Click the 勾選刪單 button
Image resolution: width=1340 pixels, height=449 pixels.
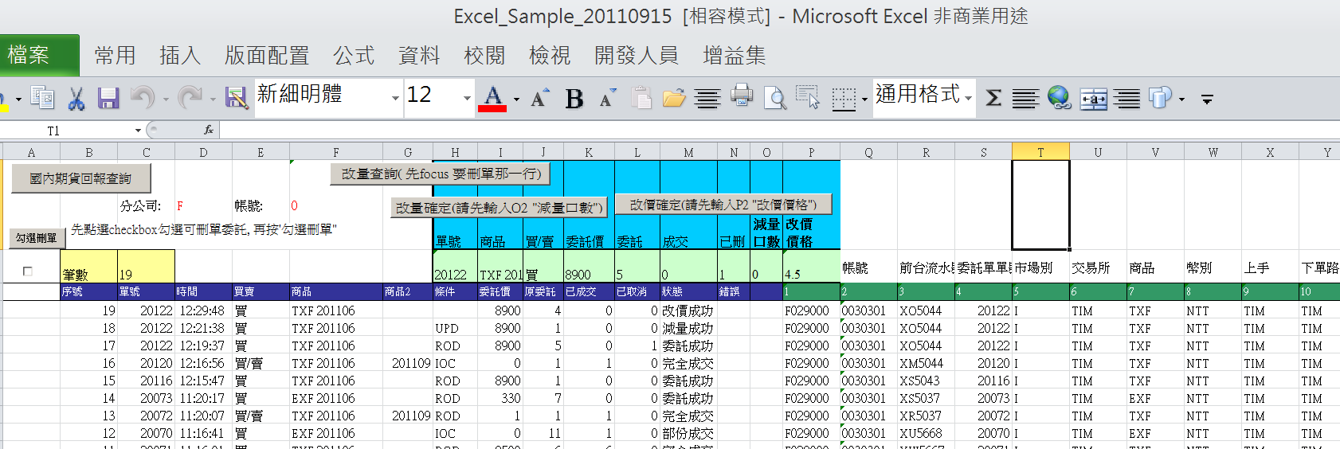(x=37, y=238)
